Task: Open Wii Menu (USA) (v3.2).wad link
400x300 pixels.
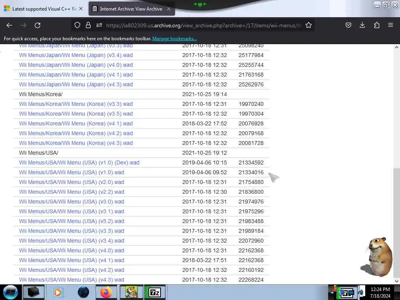Action: 71,221
